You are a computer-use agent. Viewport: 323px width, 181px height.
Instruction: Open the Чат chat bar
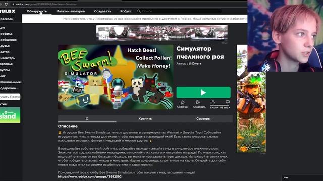point(302,177)
